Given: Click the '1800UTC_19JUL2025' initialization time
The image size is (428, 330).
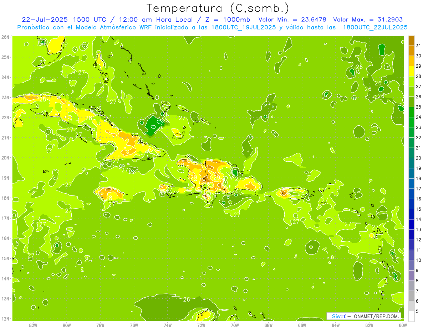Looking at the screenshot, I should pos(244,27).
